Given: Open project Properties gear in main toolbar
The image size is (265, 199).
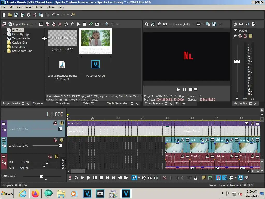Looking at the screenshot, I should 29,15.
